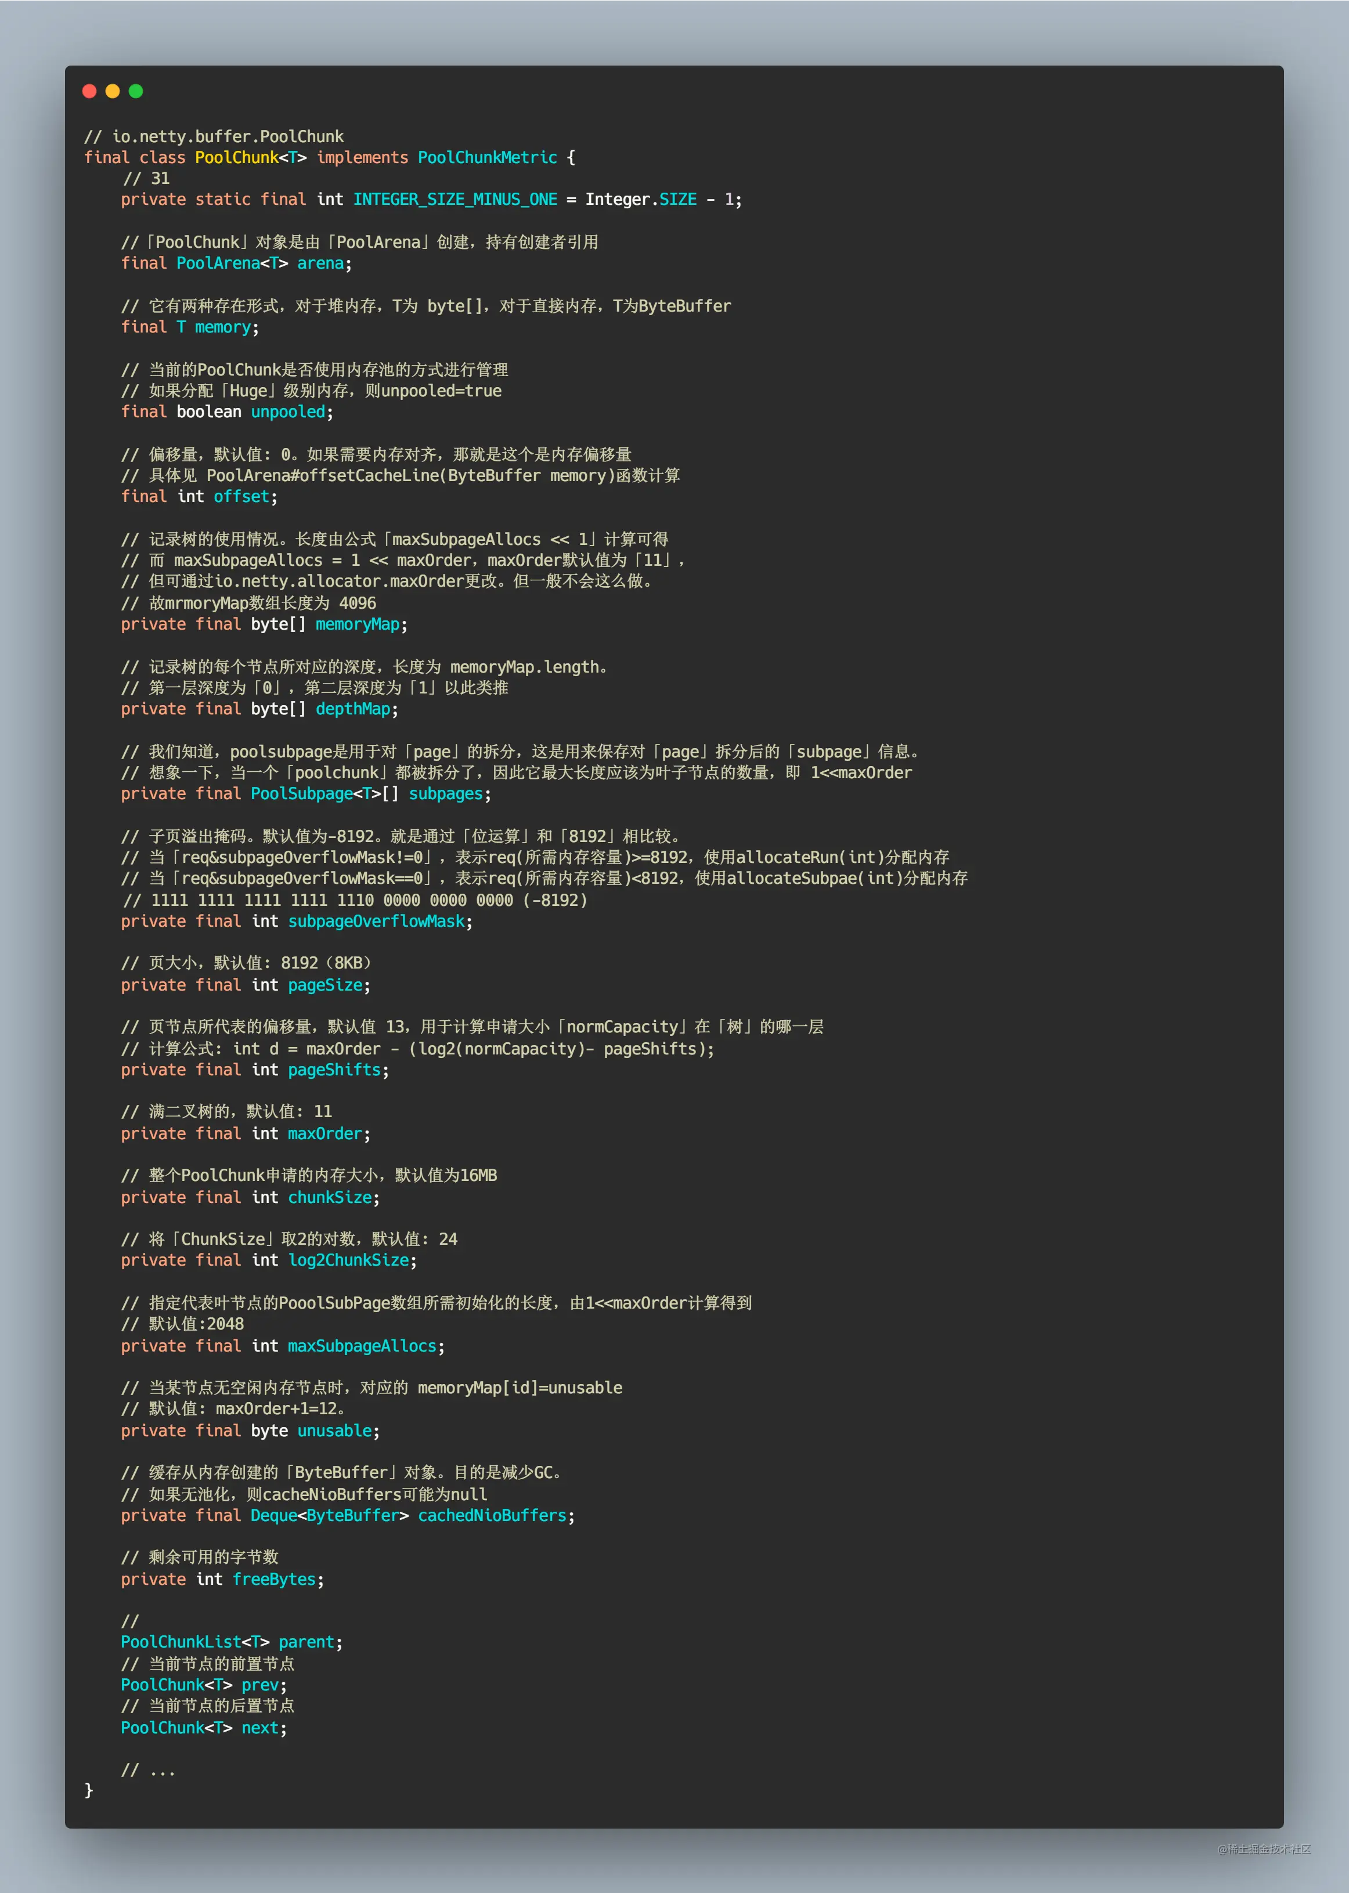This screenshot has height=1893, width=1349.
Task: Click PoolSubpage<T>[] type
Action: [325, 794]
